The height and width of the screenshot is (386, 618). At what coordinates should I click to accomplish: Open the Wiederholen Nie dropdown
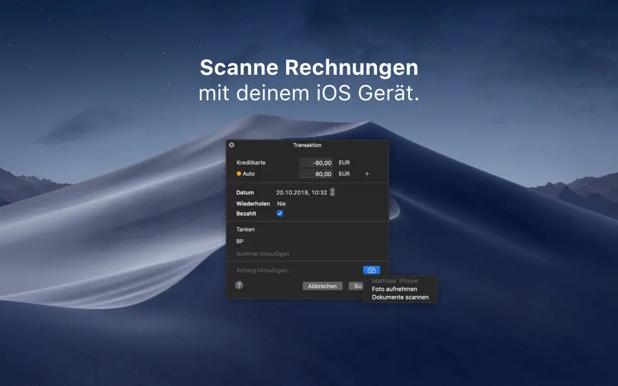[281, 204]
